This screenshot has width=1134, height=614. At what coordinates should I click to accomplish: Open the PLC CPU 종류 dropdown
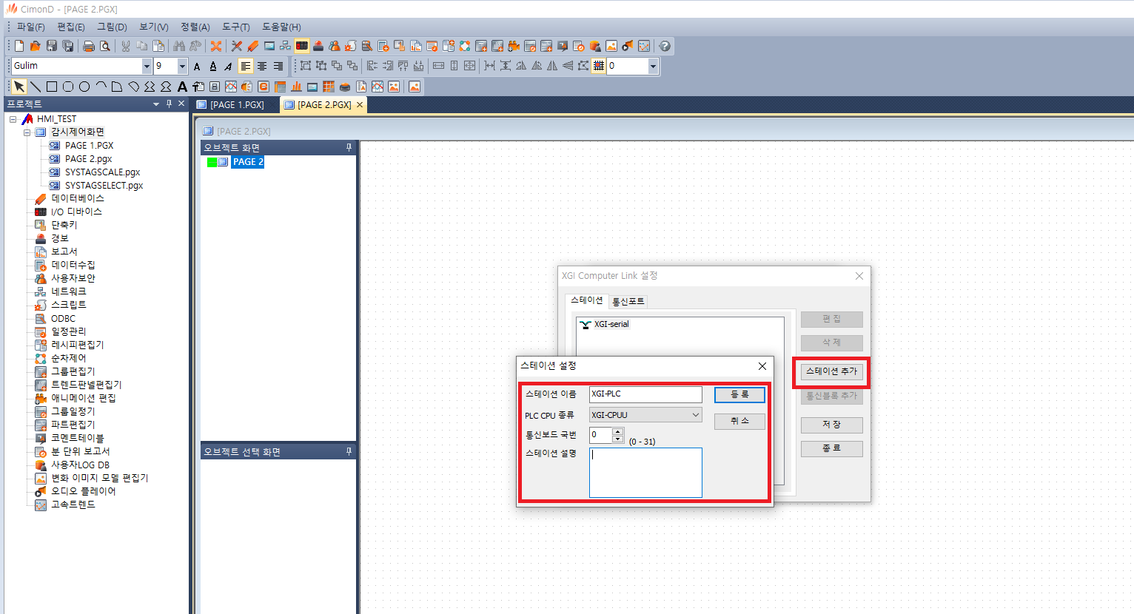[x=696, y=415]
